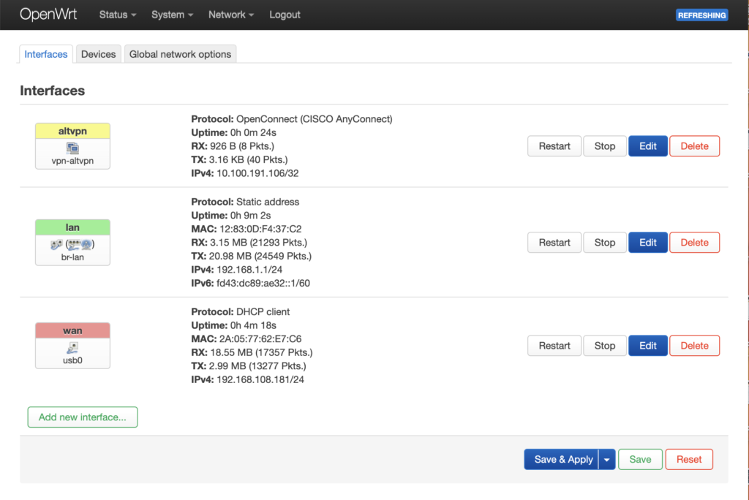Click the vpn-altvpn tunnel device icon
This screenshot has height=500, width=749.
[x=72, y=148]
